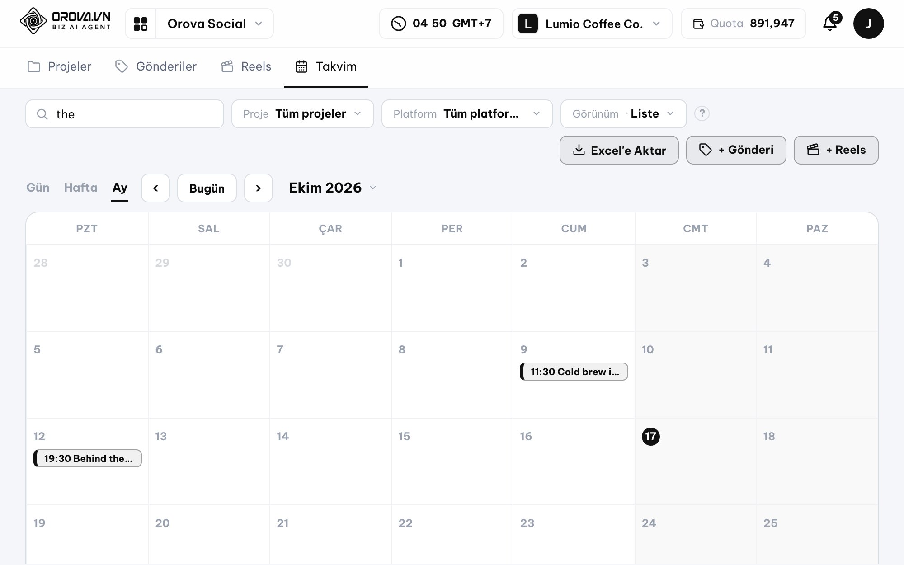904x565 pixels.
Task: Expand the Ekim 2026 month picker
Action: (x=333, y=188)
